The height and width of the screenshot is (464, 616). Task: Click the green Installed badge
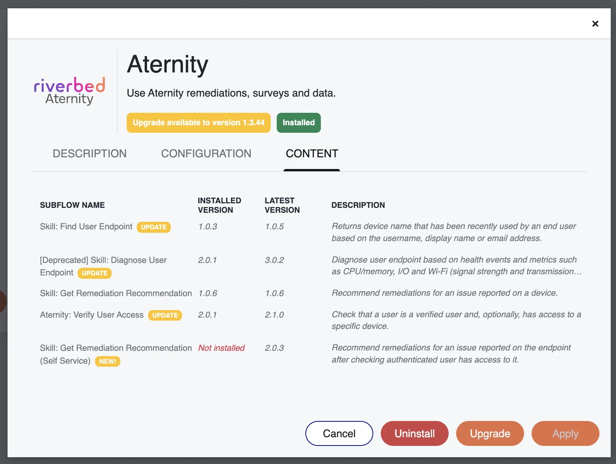[x=299, y=123]
